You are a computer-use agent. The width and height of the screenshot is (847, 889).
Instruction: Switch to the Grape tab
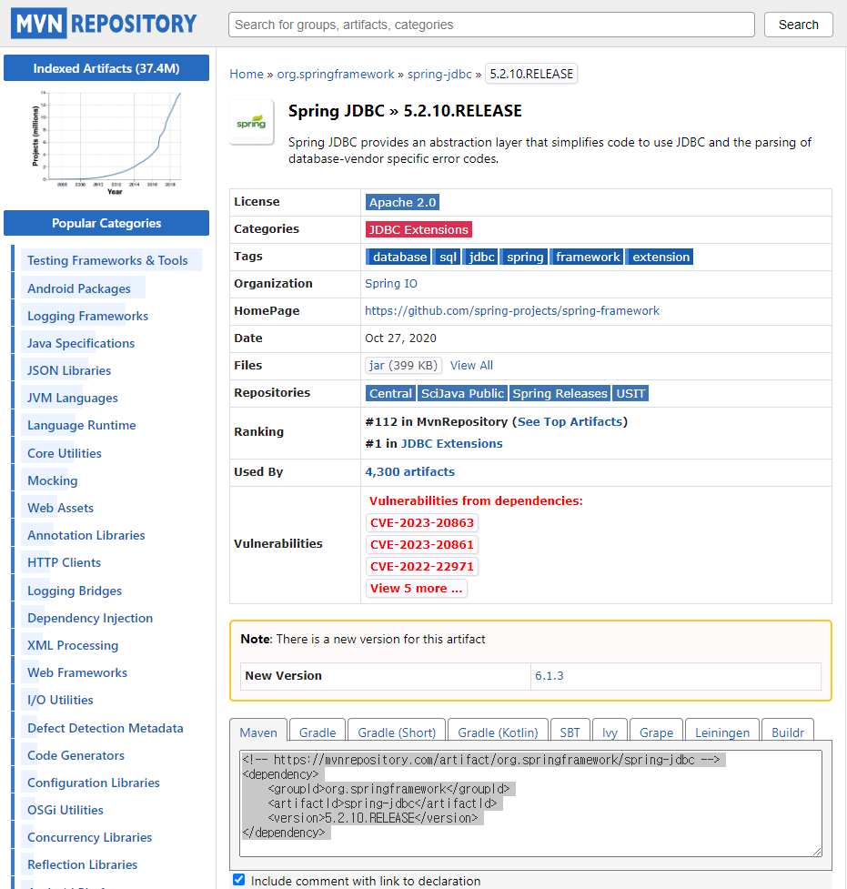pos(657,732)
